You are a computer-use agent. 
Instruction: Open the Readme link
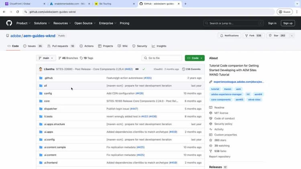219,108
